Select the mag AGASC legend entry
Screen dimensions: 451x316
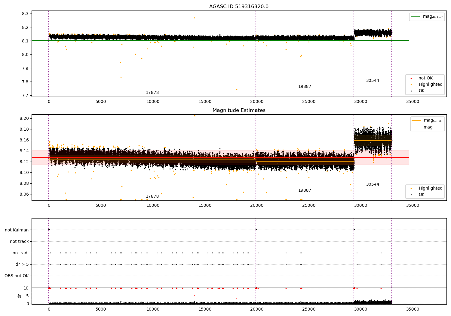coord(427,17)
